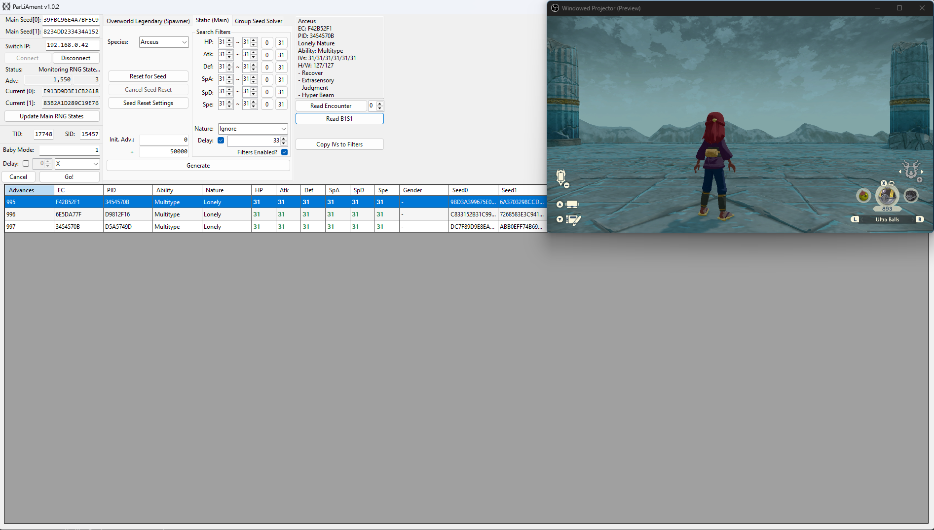Click the Seed1 column header
This screenshot has height=530, width=934.
[x=522, y=190]
